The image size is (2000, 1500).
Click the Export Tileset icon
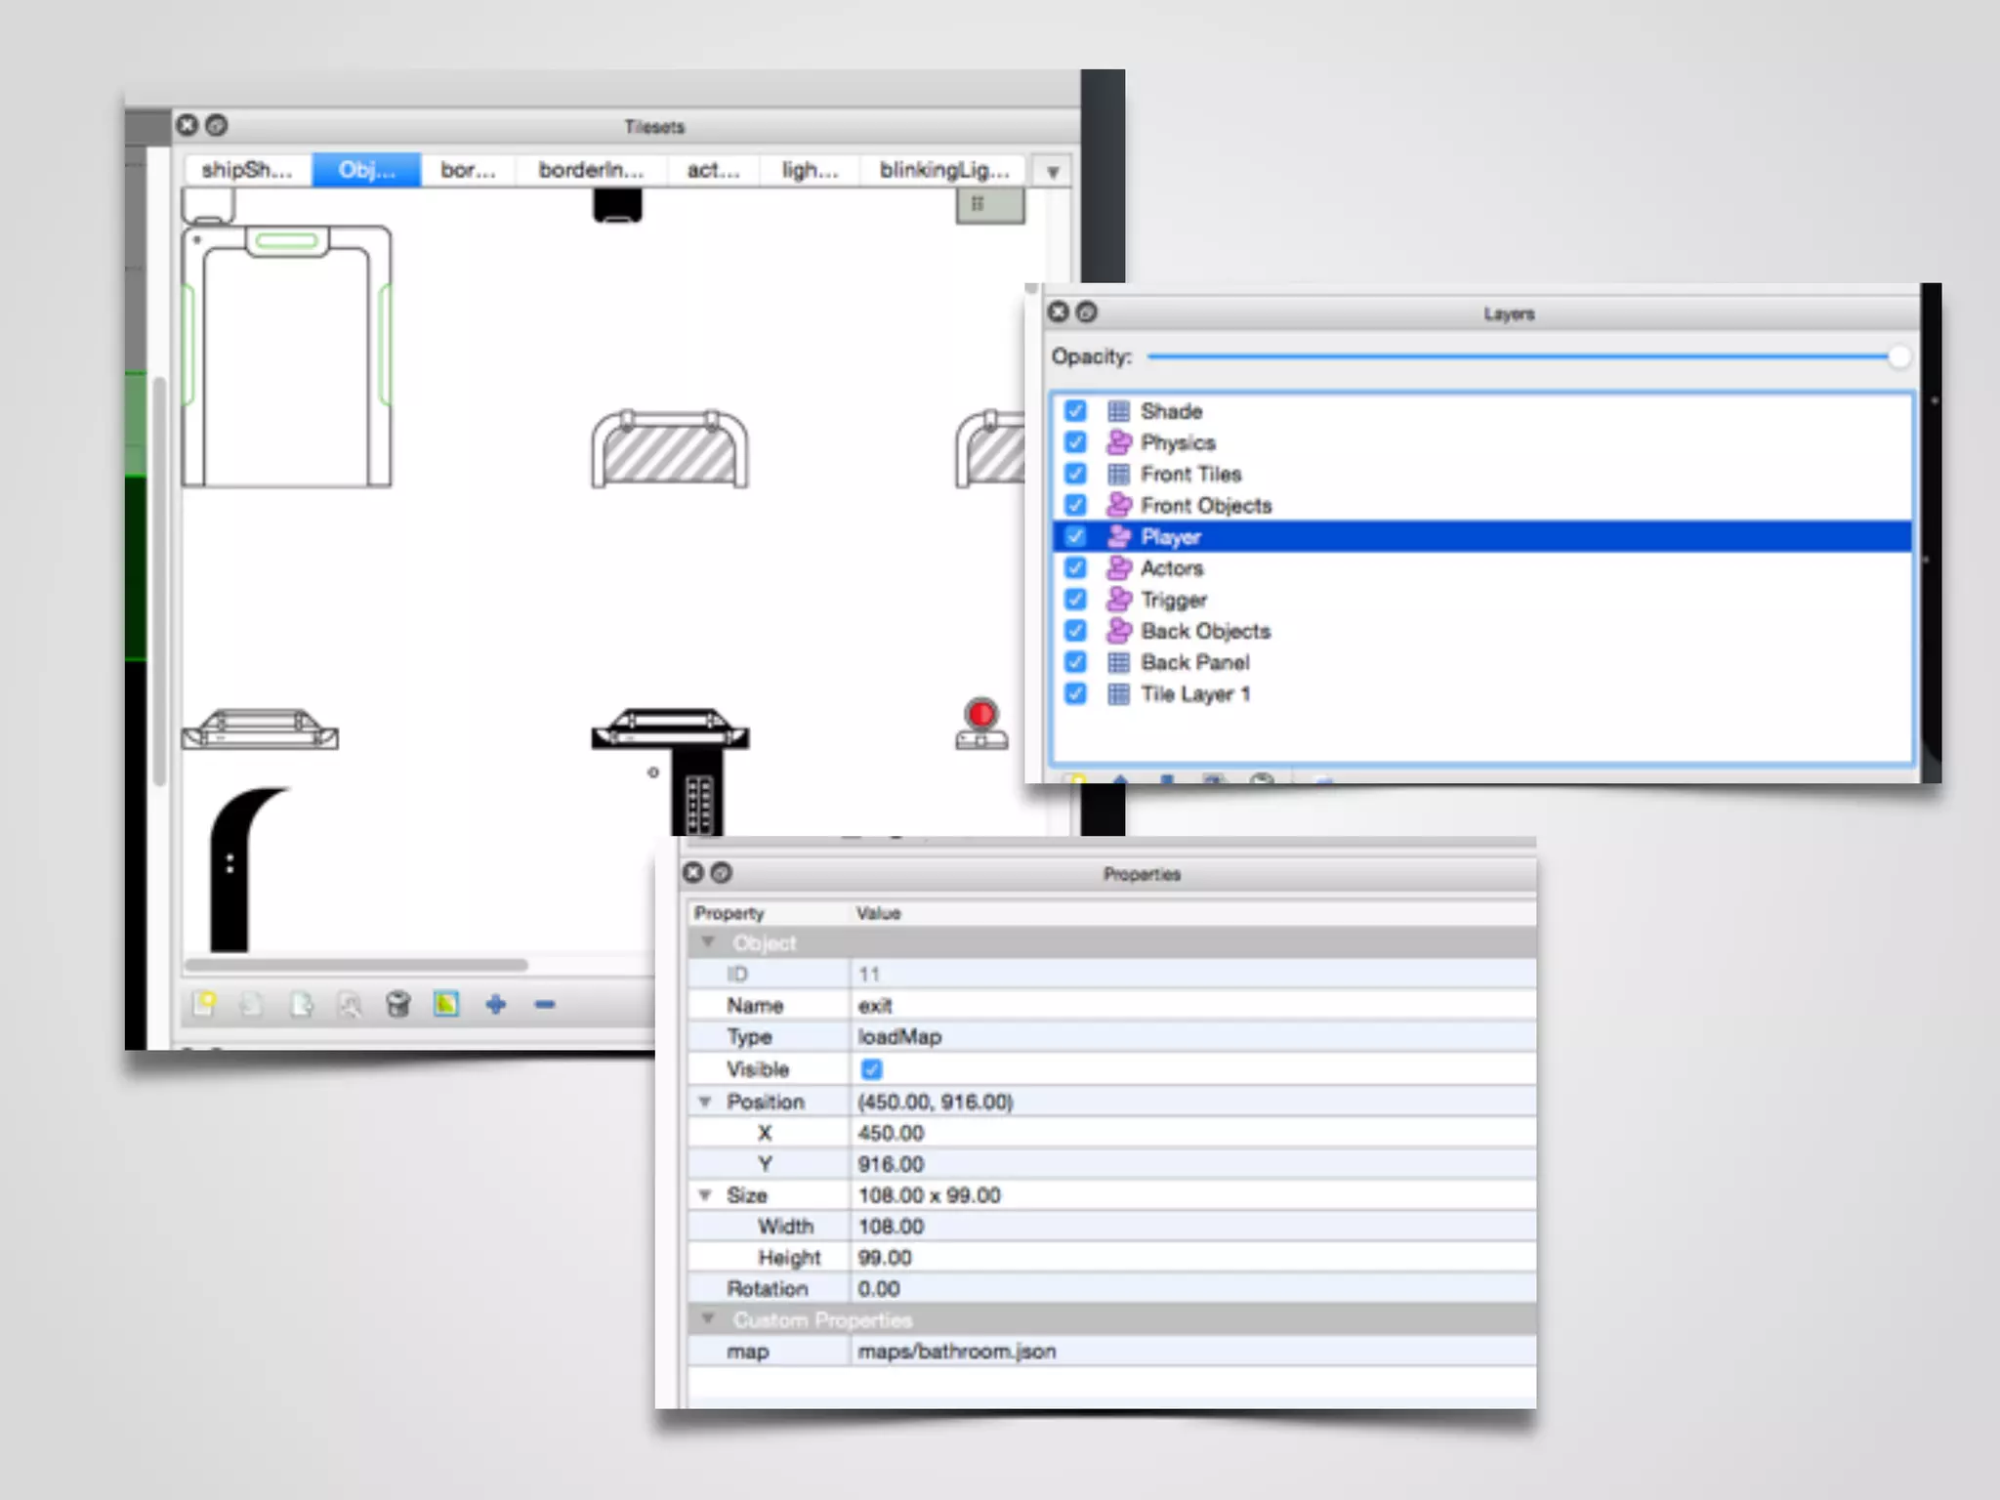301,1003
